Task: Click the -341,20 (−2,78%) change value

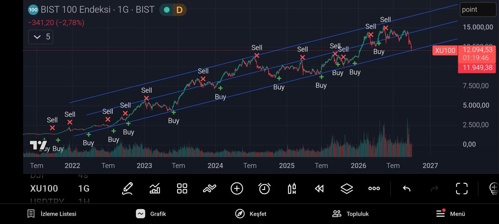Action: [x=56, y=23]
